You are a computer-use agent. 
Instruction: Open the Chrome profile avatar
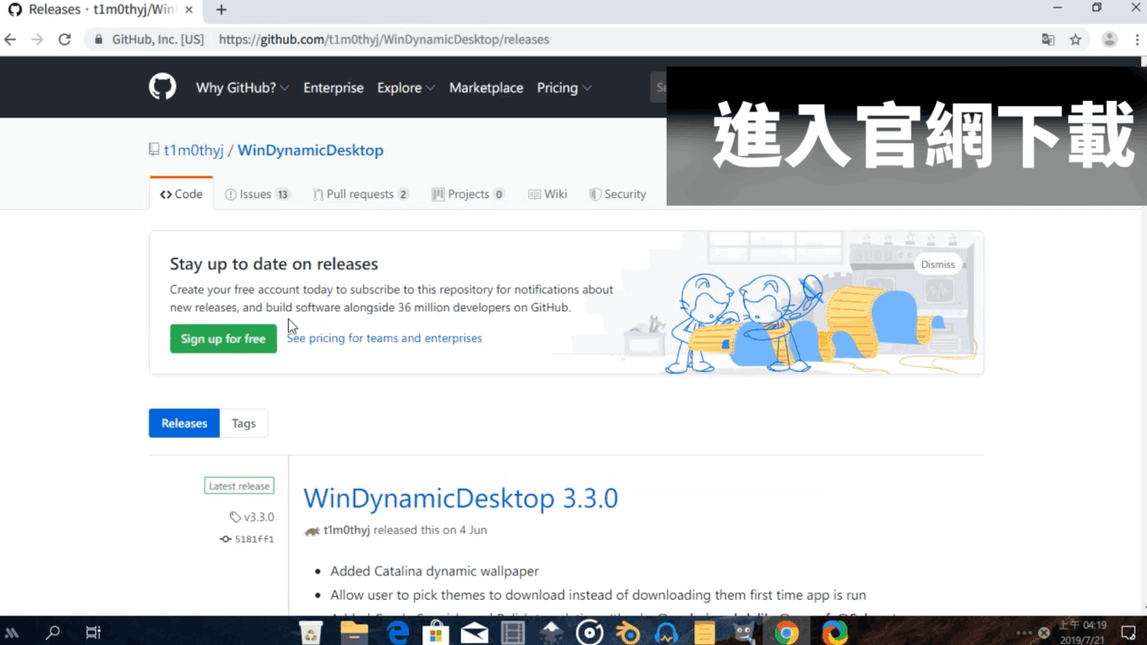(x=1109, y=39)
